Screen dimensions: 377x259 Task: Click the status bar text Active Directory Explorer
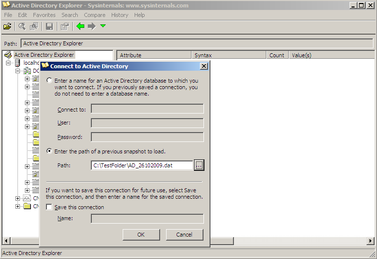(x=32, y=253)
